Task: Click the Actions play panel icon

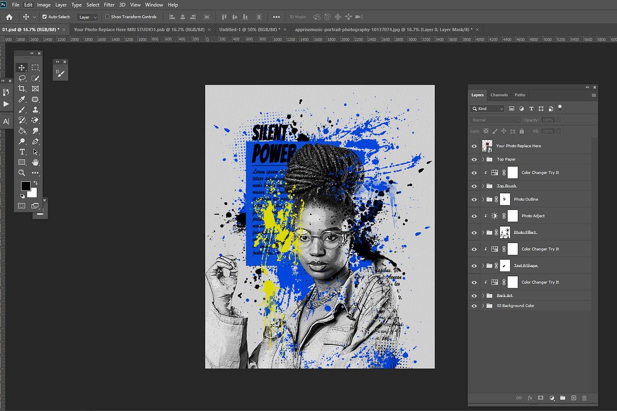Action: 6,104
